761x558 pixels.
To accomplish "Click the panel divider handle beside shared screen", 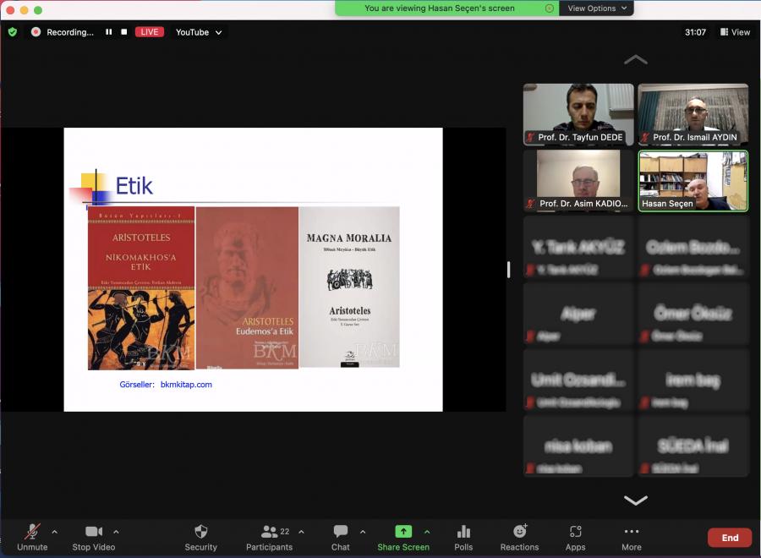I will pyautogui.click(x=509, y=270).
